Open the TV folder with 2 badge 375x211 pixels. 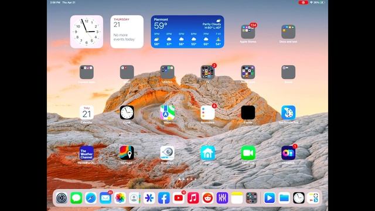pos(207,72)
